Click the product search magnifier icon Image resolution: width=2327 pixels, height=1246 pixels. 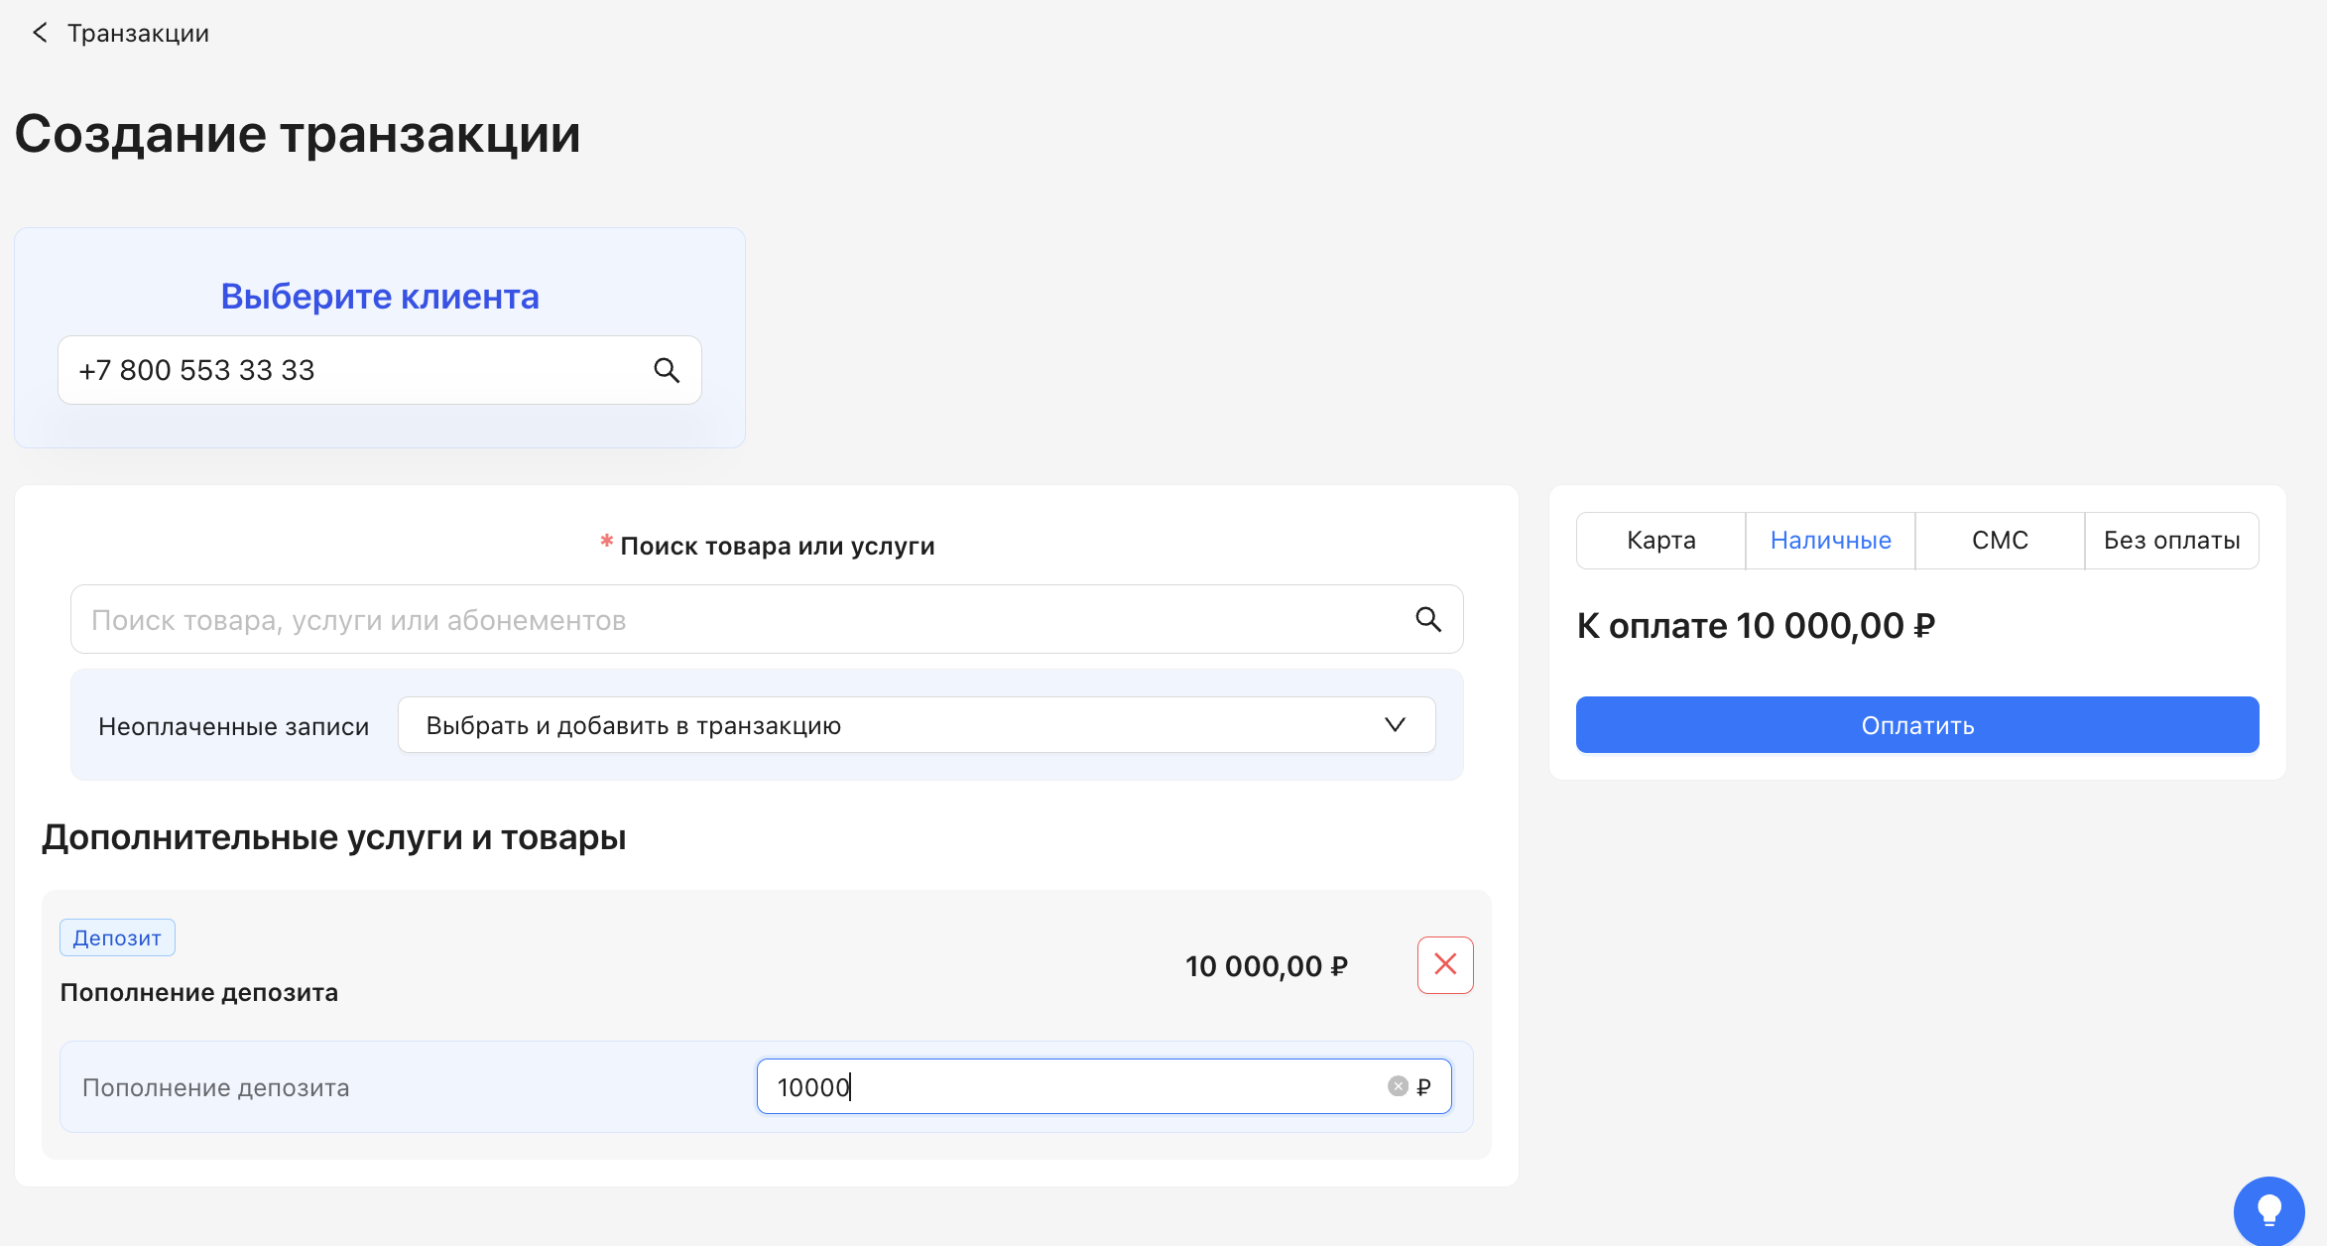1427,619
